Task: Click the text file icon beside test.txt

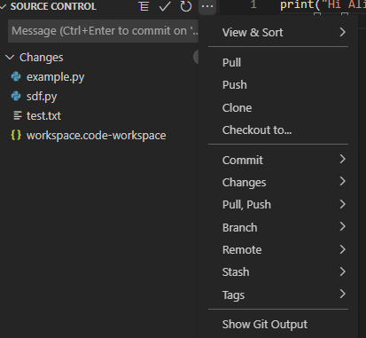Action: click(18, 115)
